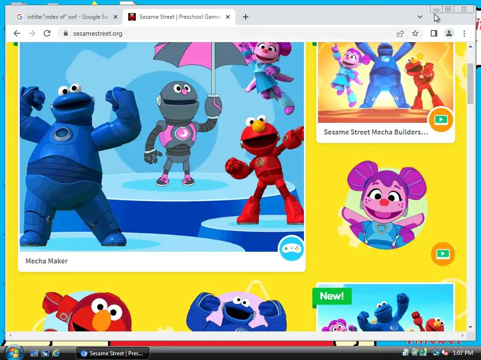Go back to the previous page
The image size is (481, 360).
pyautogui.click(x=17, y=33)
